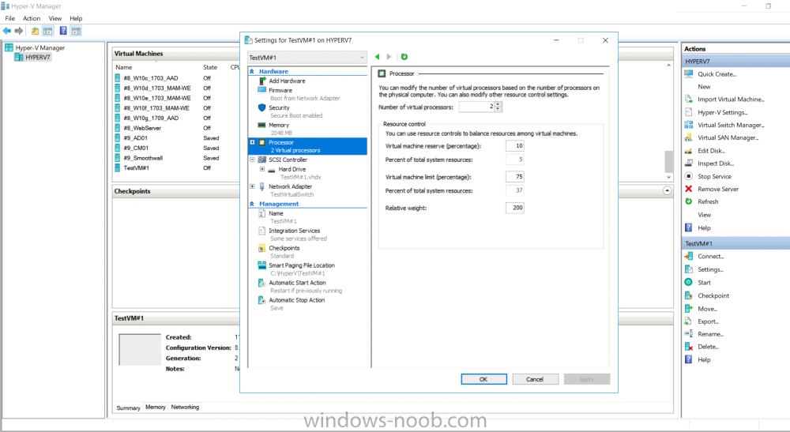
Task: Click the Virtual machine reserve percentage field
Action: click(x=515, y=145)
